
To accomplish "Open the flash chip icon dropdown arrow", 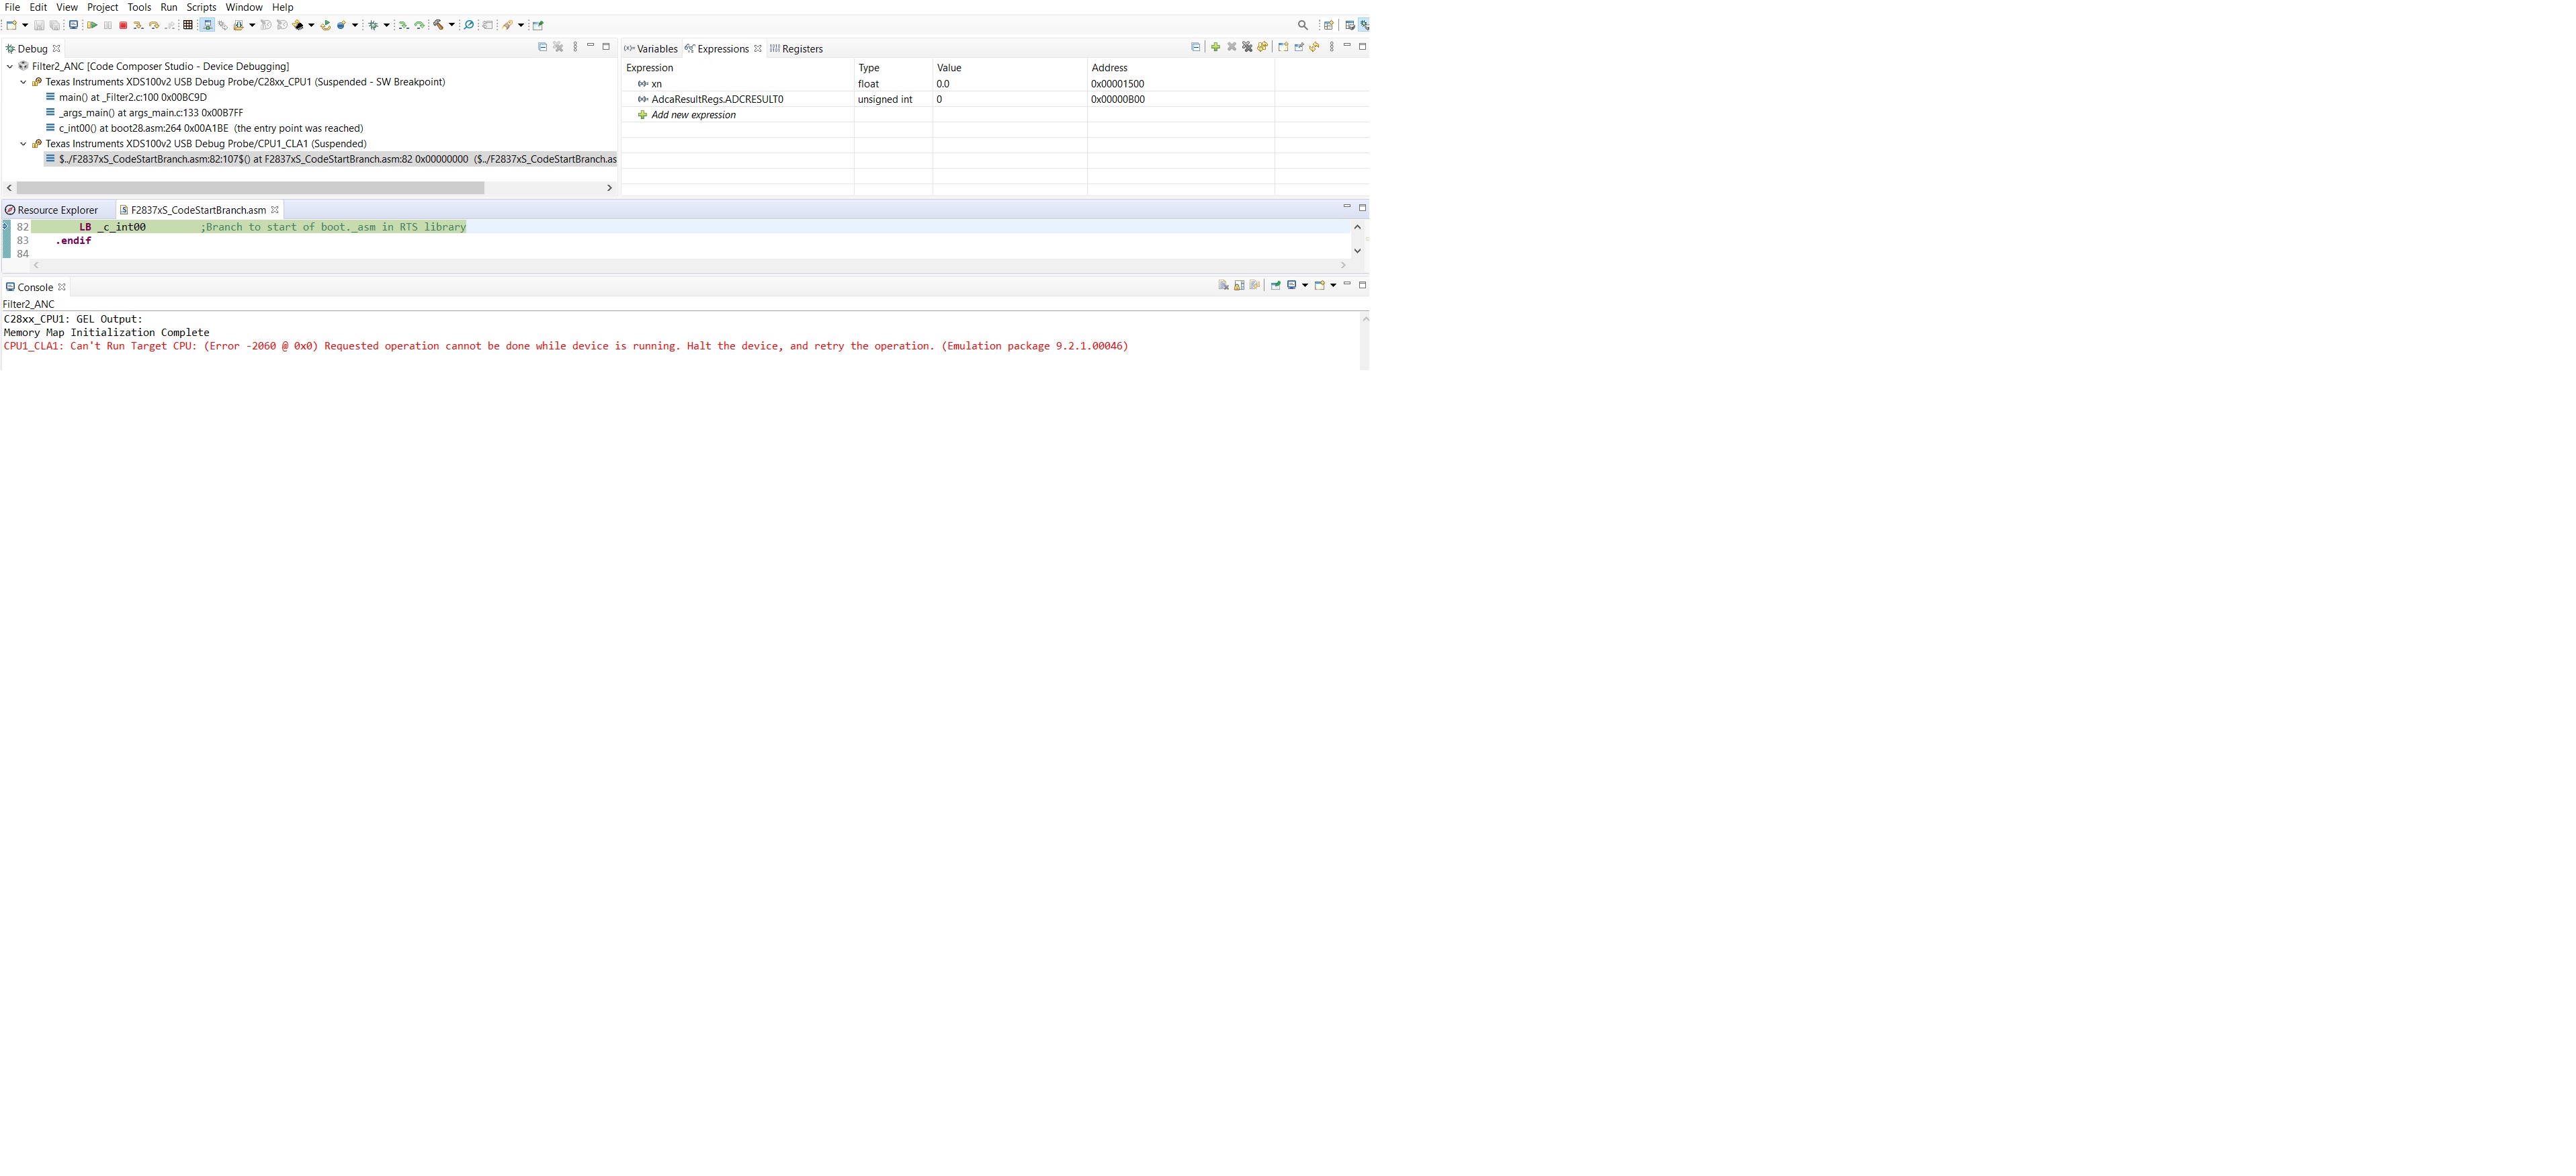I will pos(312,25).
